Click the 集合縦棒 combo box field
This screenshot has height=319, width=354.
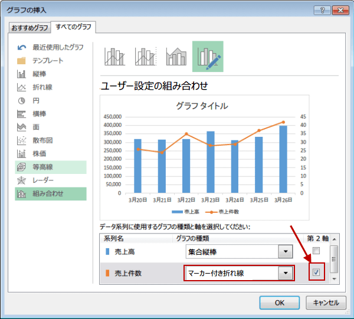[240, 251]
